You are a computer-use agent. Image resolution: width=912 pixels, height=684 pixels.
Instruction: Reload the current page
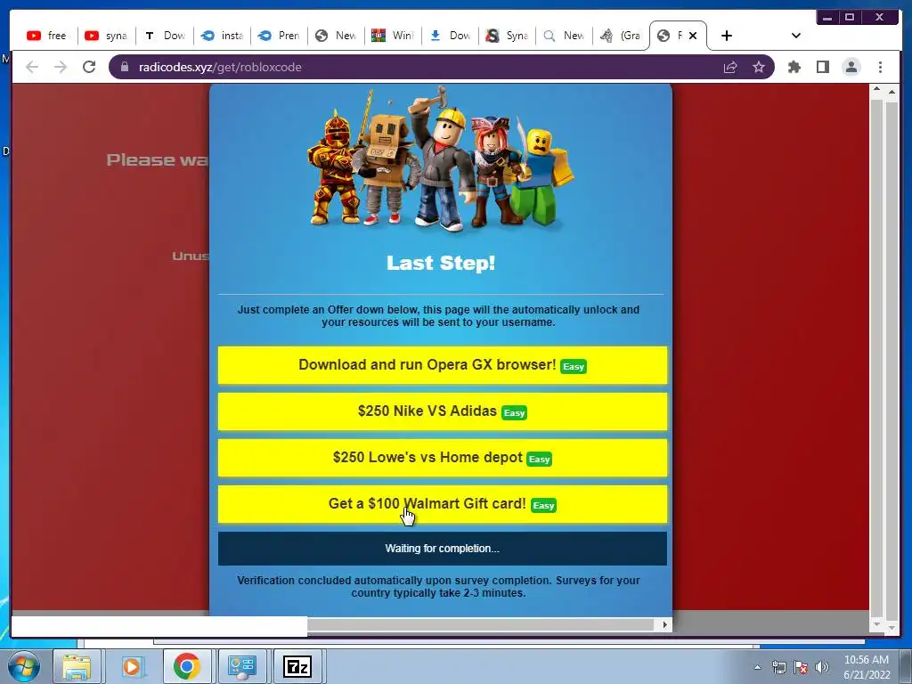click(x=89, y=67)
